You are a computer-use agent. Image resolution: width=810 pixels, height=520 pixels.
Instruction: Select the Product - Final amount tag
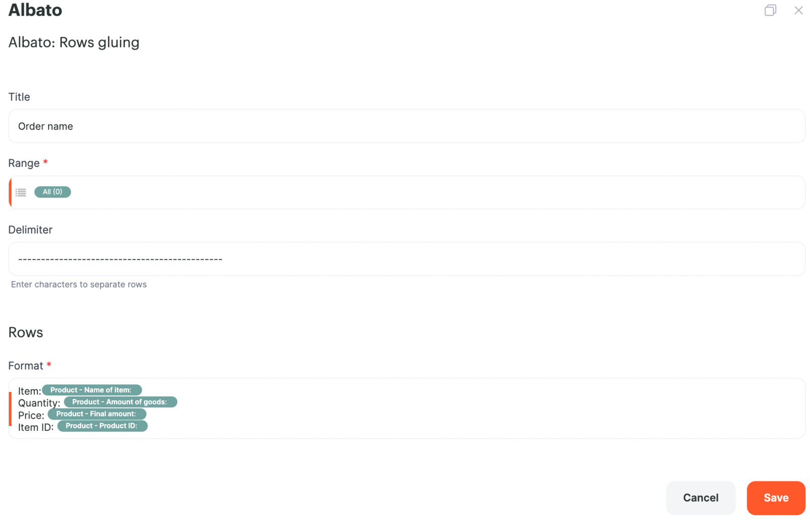[x=97, y=414]
